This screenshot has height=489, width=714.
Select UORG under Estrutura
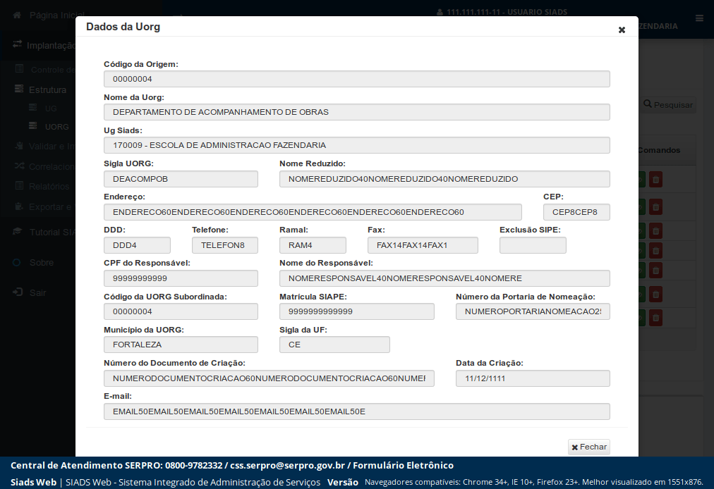coord(57,127)
